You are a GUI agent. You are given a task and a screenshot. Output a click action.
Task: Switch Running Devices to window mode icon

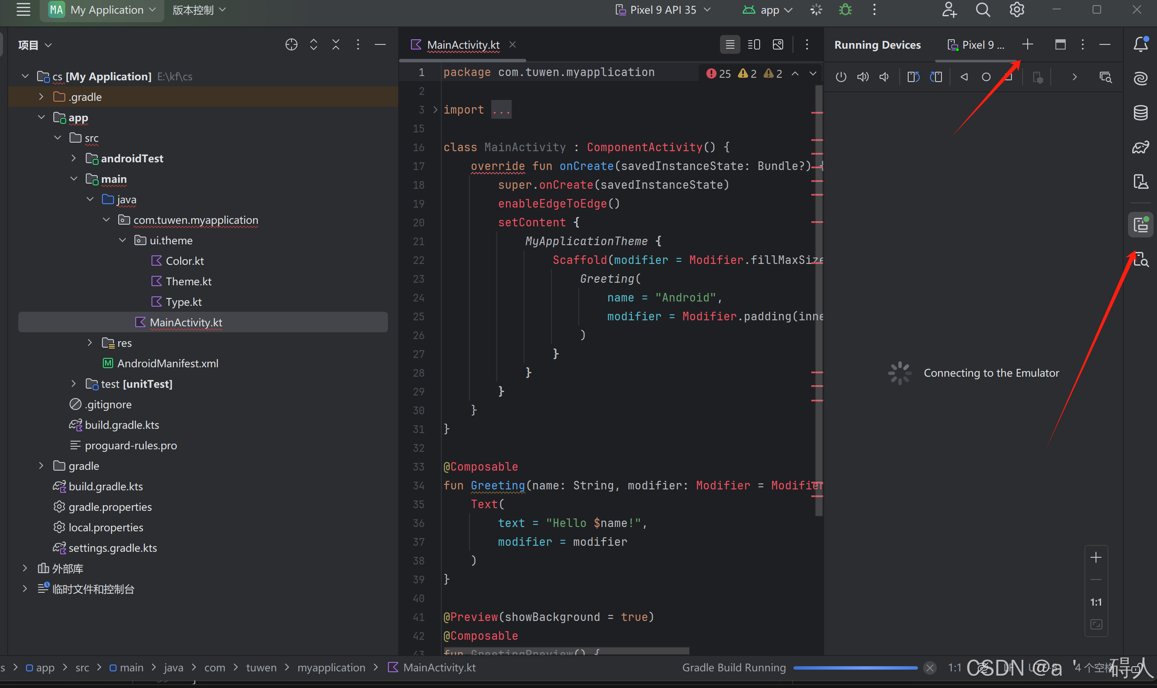point(1060,44)
